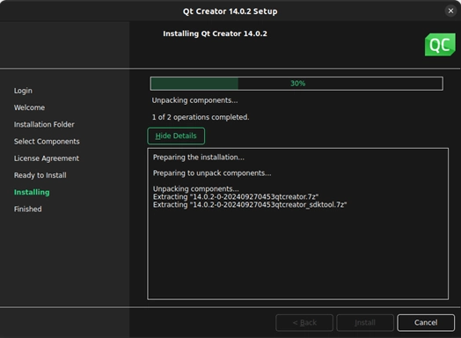Select the Installation Folder step

44,124
